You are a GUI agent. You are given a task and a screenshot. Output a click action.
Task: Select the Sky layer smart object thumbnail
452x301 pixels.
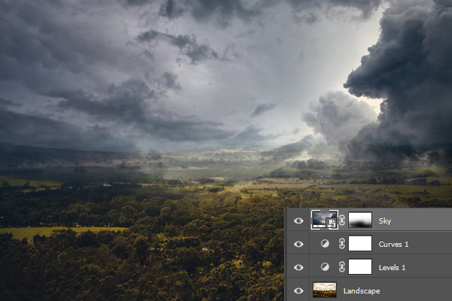325,220
